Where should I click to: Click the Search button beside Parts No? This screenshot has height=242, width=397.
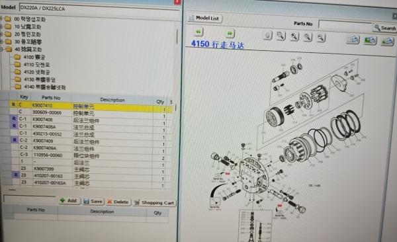pyautogui.click(x=385, y=28)
